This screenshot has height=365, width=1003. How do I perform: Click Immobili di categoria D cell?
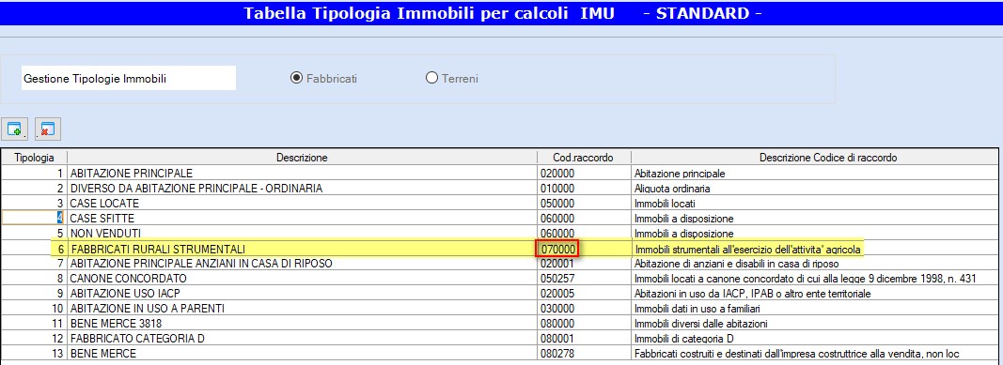pos(814,338)
